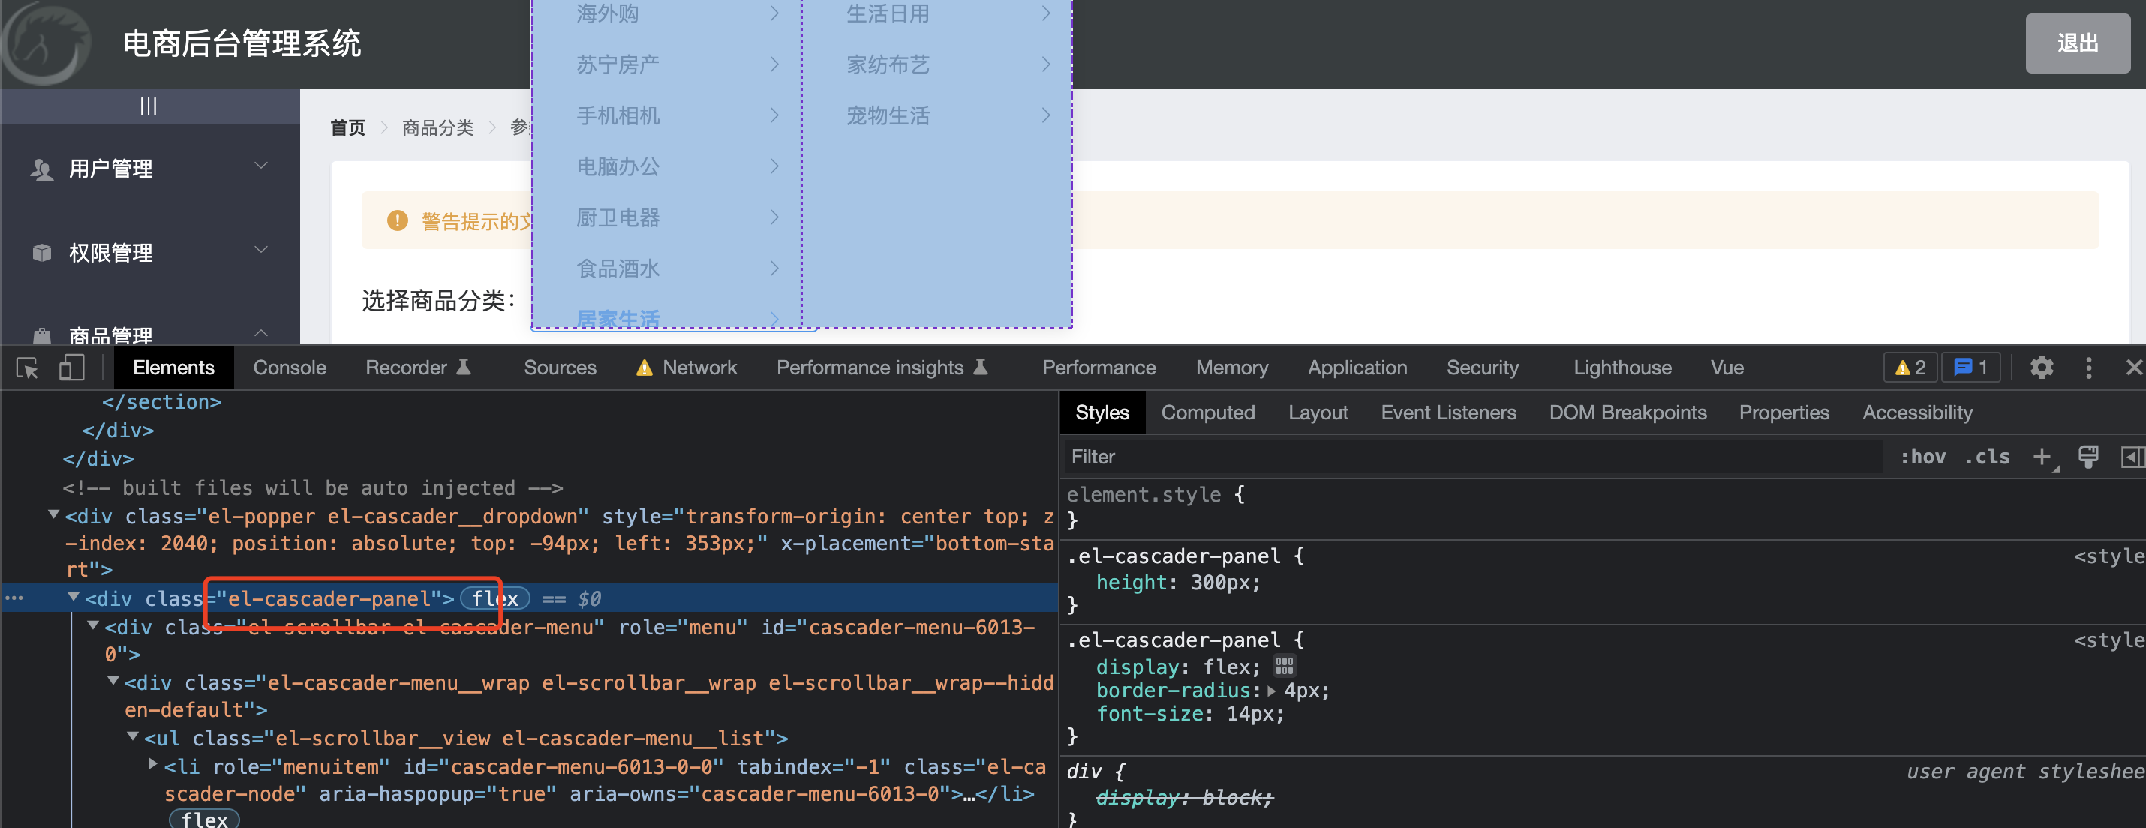Click the system logo image
Image resolution: width=2146 pixels, height=828 pixels.
46,43
